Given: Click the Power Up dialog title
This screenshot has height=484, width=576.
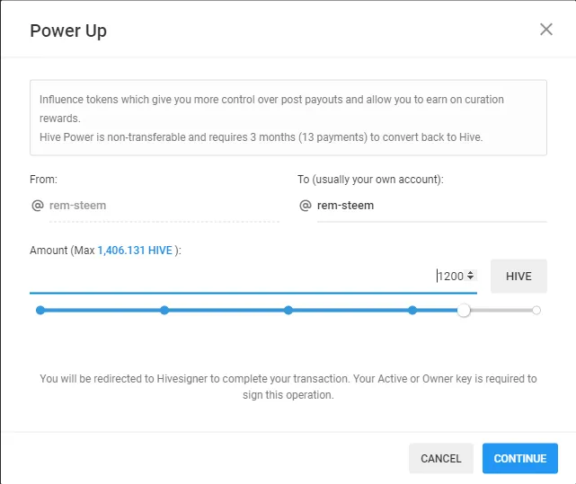Looking at the screenshot, I should [68, 31].
